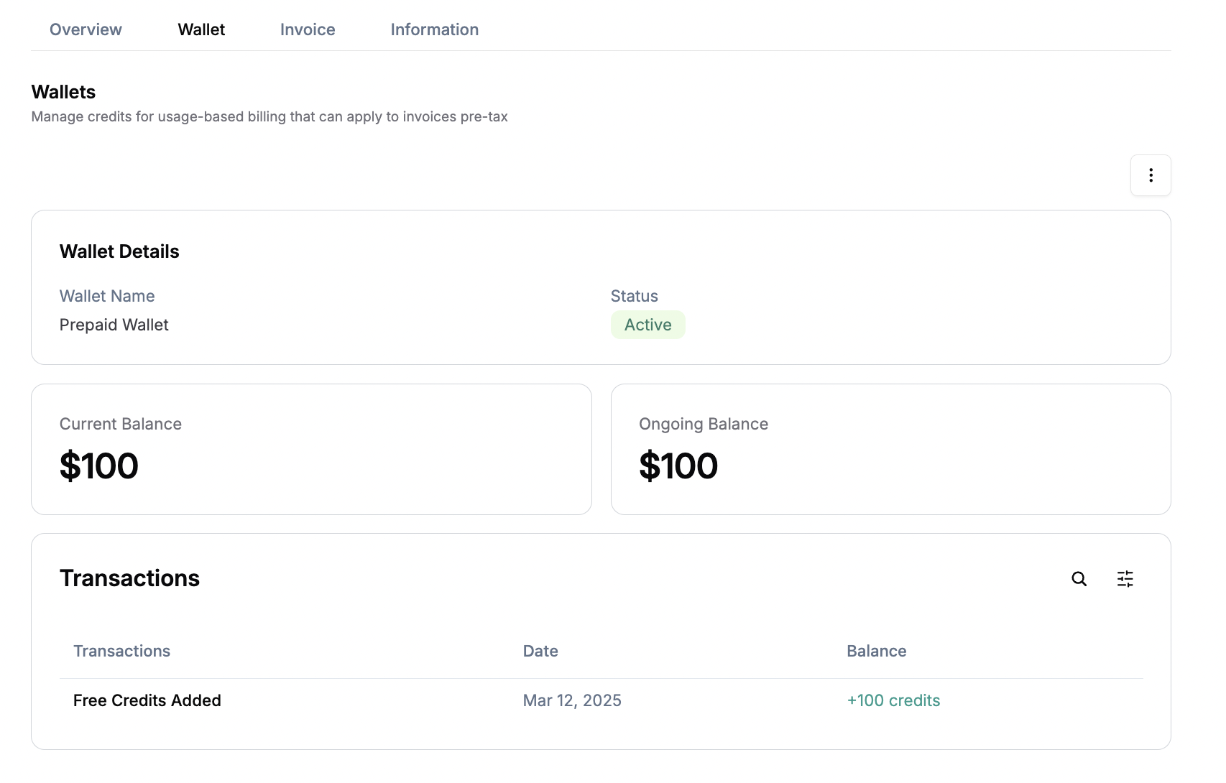Open the three-dot wallet options menu
This screenshot has height=783, width=1226.
click(x=1151, y=175)
